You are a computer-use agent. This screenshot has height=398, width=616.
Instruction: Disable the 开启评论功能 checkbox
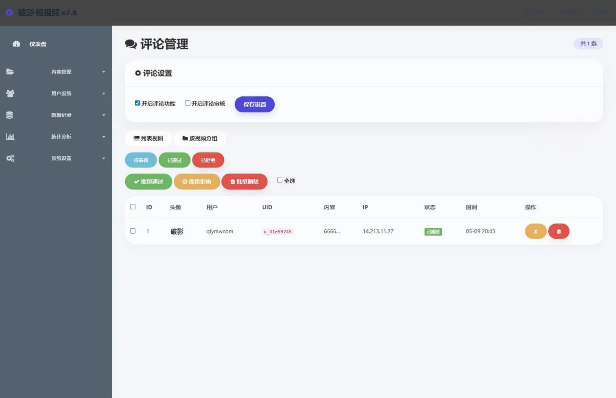[138, 103]
